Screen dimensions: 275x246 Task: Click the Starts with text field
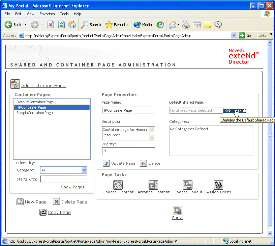(x=63, y=179)
